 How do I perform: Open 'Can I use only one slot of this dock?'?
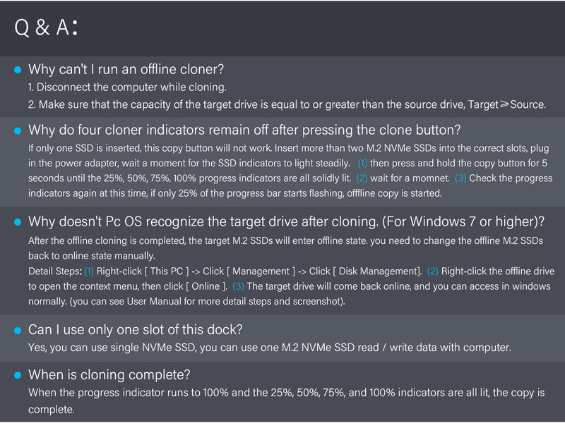(136, 330)
